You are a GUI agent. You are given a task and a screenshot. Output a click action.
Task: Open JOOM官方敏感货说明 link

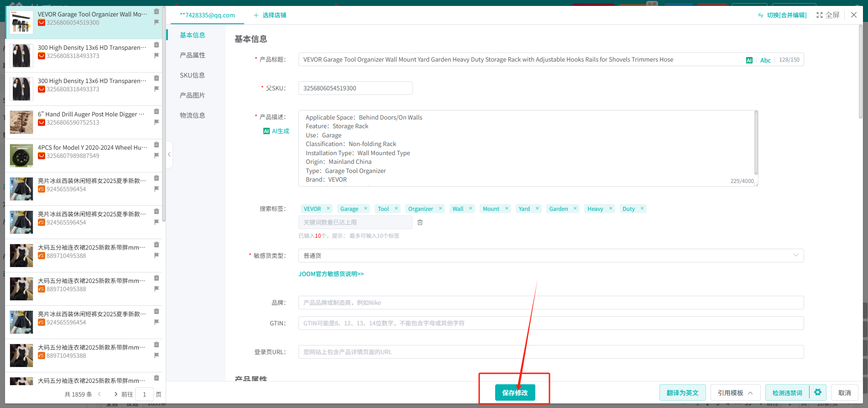tap(331, 274)
